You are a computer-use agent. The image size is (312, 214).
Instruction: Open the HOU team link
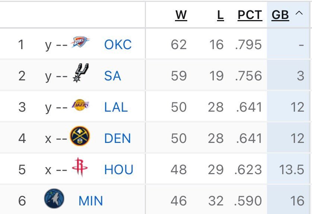[x=119, y=170]
